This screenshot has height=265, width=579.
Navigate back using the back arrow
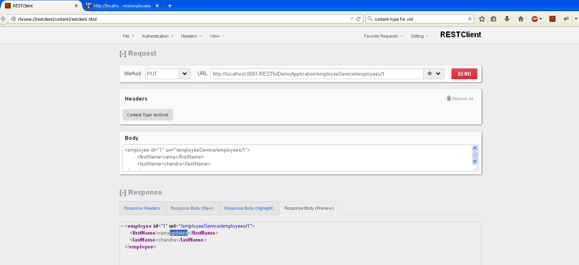(4, 18)
